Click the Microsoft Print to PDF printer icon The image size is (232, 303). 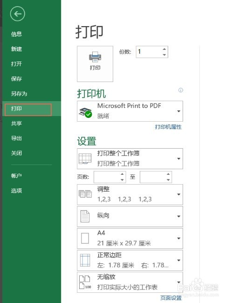(x=86, y=112)
